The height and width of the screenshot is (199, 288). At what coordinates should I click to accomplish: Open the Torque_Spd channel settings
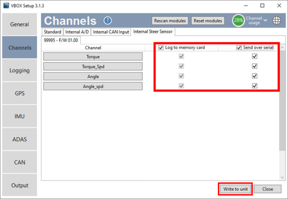point(93,66)
